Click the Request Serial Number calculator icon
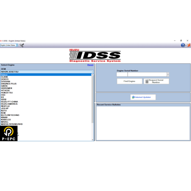This screenshot has width=191, height=191. [147, 81]
